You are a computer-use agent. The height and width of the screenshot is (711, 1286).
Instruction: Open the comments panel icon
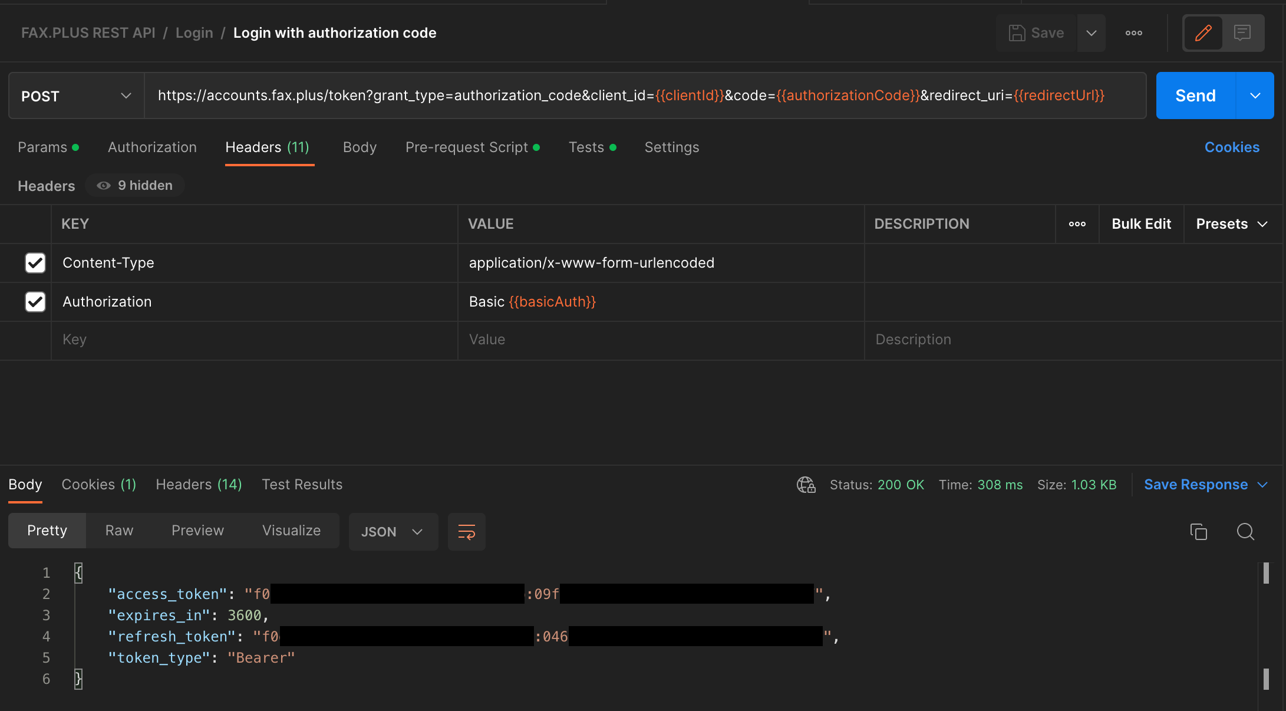point(1242,33)
